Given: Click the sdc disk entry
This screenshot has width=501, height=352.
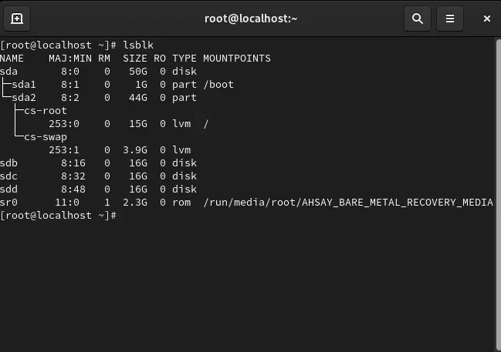Looking at the screenshot, I should pos(9,176).
